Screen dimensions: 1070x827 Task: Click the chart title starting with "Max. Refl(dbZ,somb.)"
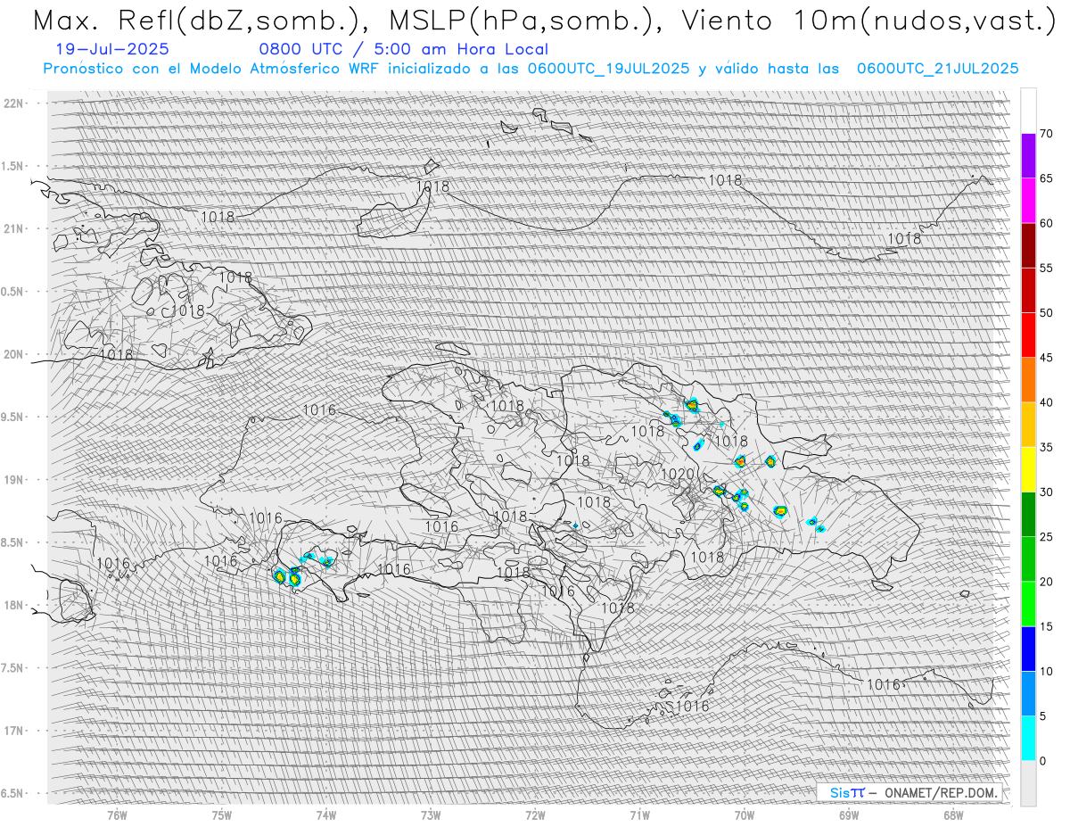click(543, 20)
